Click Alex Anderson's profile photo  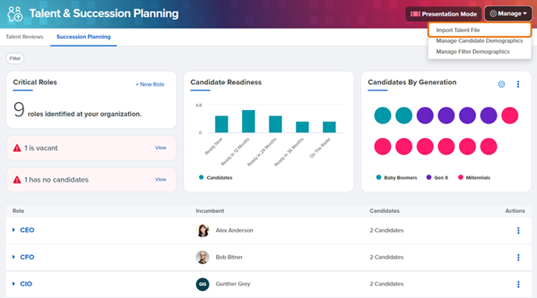coord(202,231)
